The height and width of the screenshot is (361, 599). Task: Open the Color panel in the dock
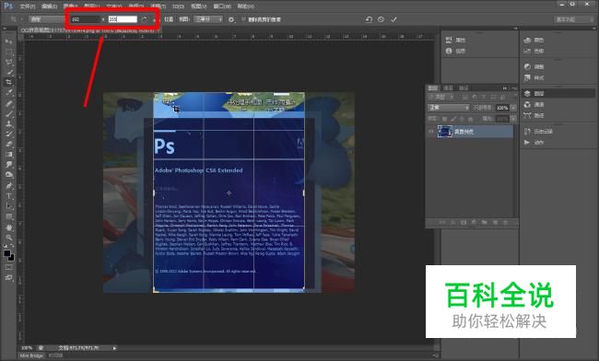pos(534,40)
